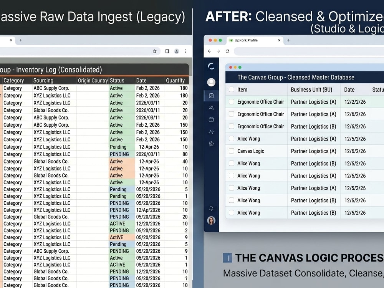Click the Inventory Log (Consolidated) title bar
The image size is (384, 288).
(94, 70)
